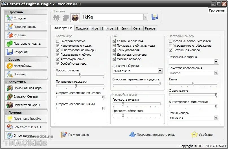Click the app icon in title bar
This screenshot has height=149, width=228.
coord(3,3)
